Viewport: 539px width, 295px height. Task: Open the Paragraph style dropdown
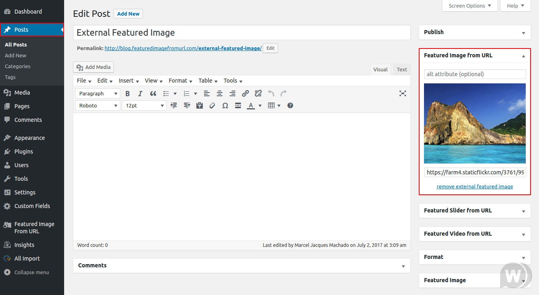[97, 93]
